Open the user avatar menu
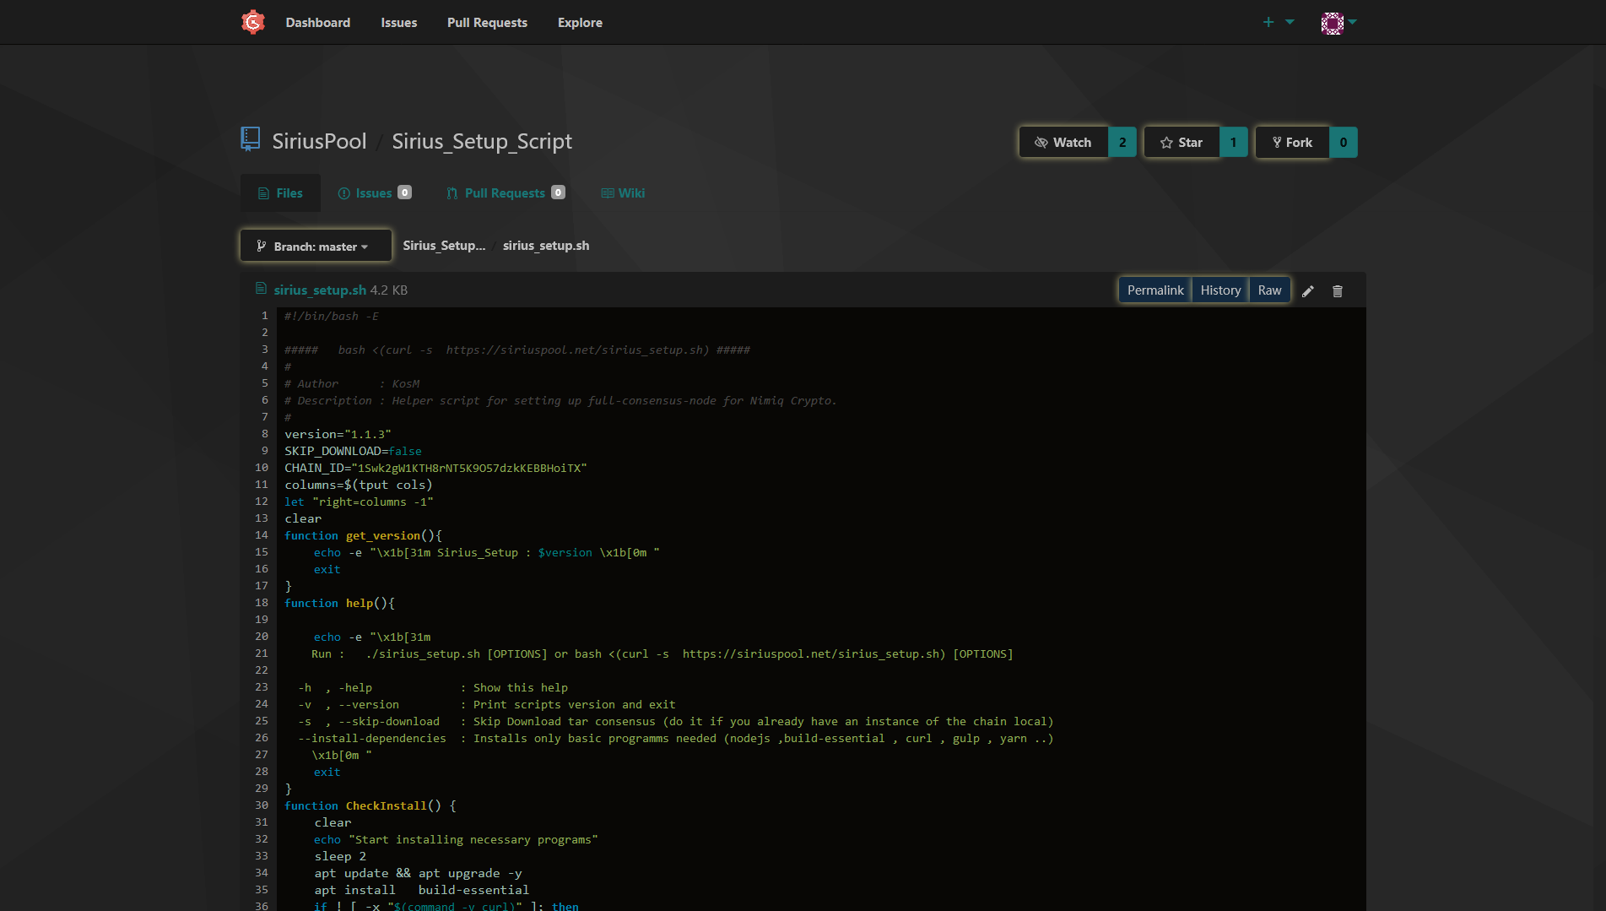 click(1338, 23)
